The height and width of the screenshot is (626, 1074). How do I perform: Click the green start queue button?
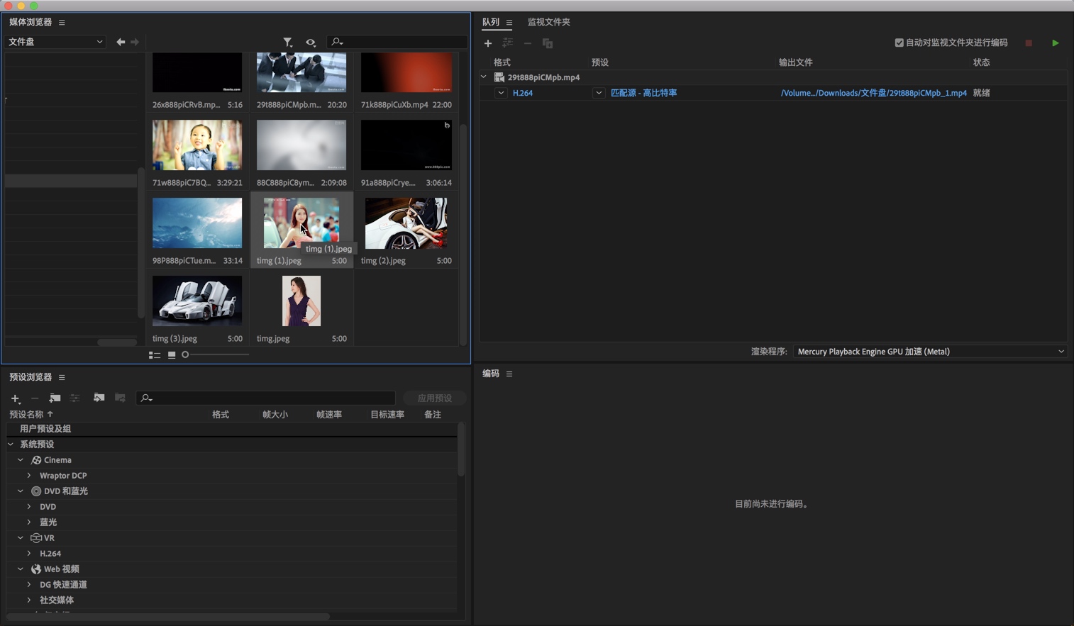click(x=1056, y=43)
